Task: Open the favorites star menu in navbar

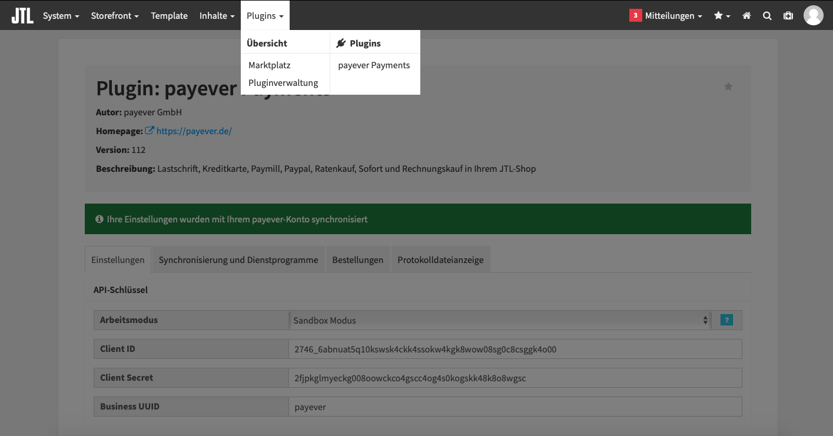Action: point(722,16)
